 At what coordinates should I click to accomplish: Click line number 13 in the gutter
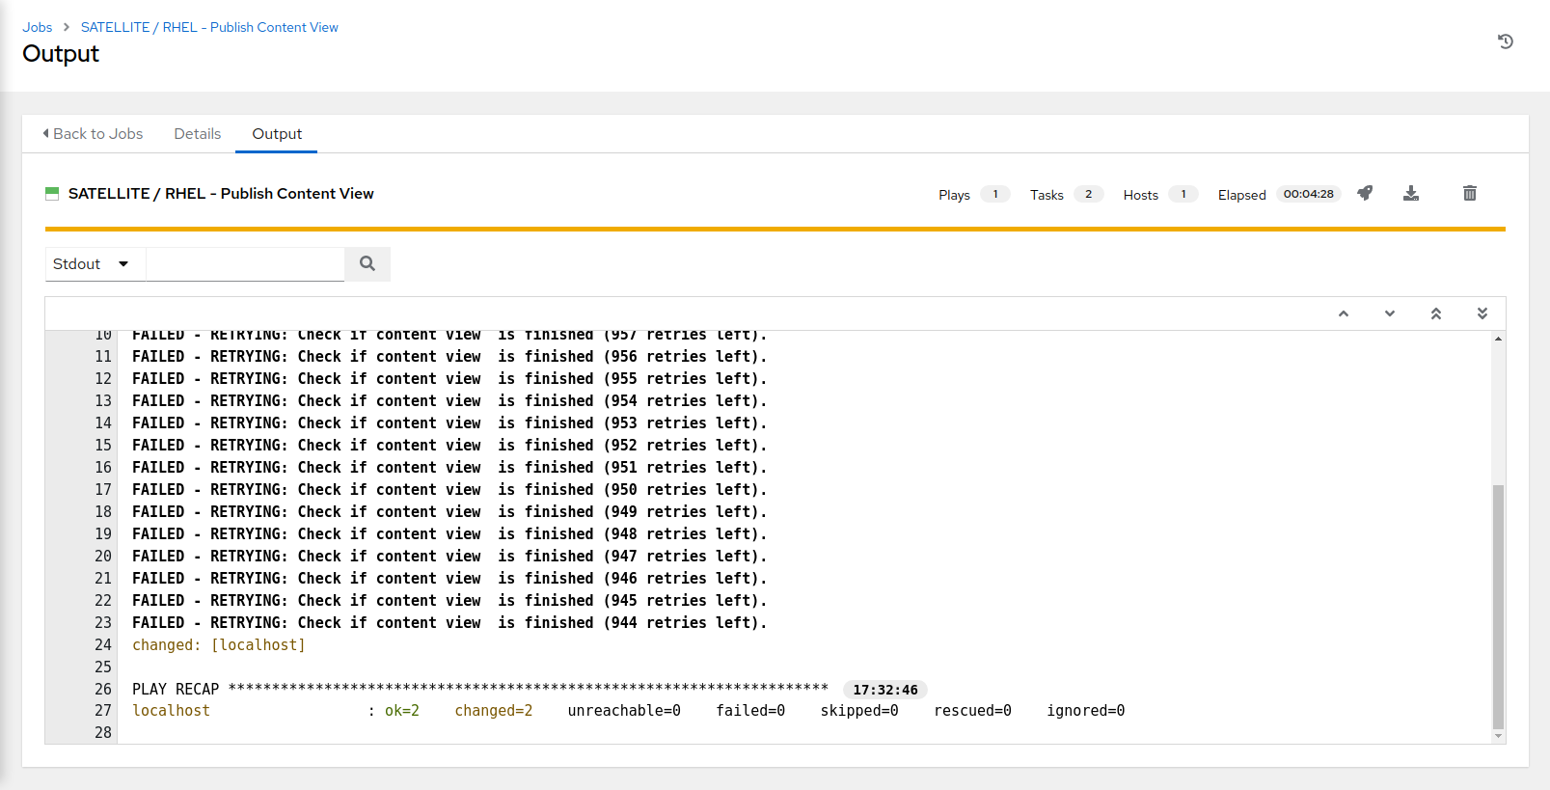pyautogui.click(x=103, y=401)
